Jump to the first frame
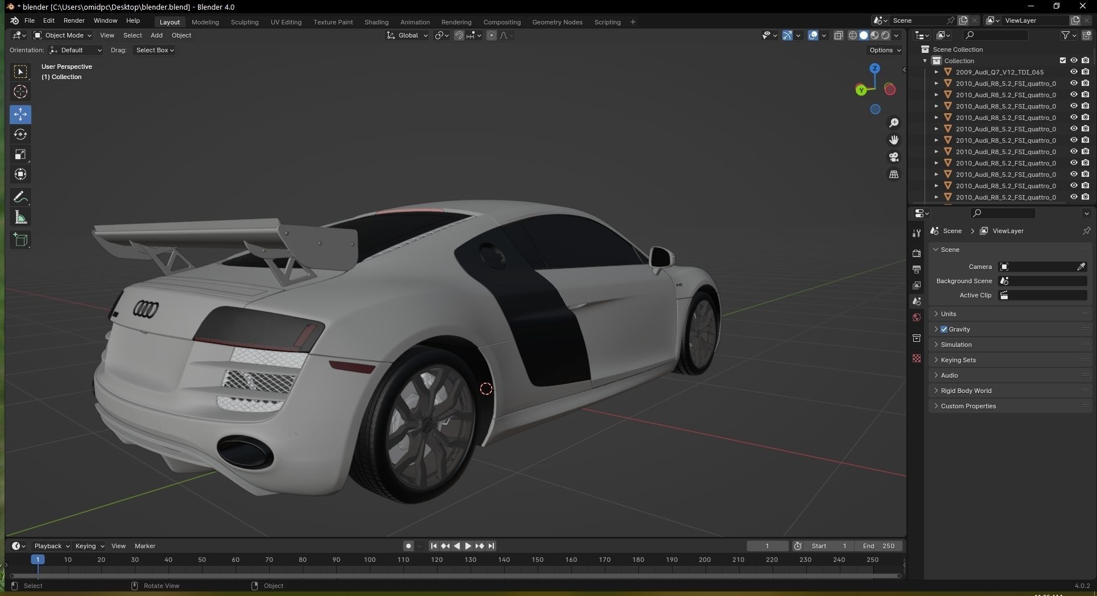 [434, 546]
